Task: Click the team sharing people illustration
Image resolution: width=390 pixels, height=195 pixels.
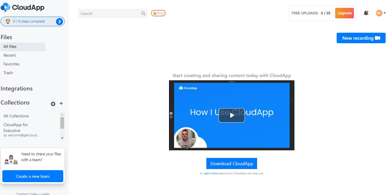Action: point(11,159)
